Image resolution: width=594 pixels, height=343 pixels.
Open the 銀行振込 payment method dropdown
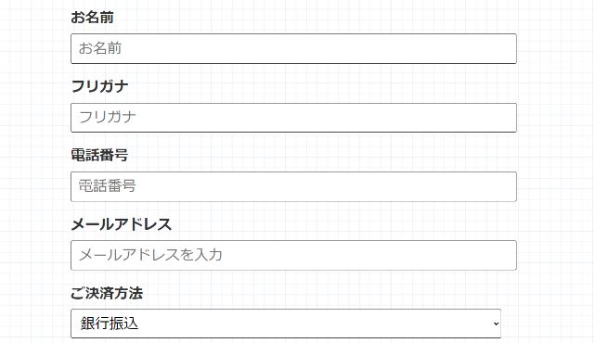(x=286, y=324)
